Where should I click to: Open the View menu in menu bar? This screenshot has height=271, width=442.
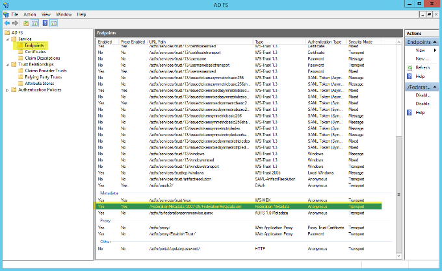point(46,14)
